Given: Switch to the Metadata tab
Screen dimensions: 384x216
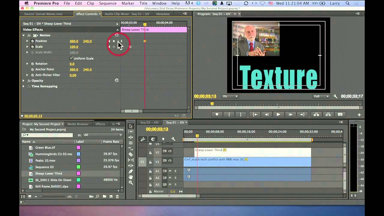Looking at the screenshot, I should click(163, 14).
